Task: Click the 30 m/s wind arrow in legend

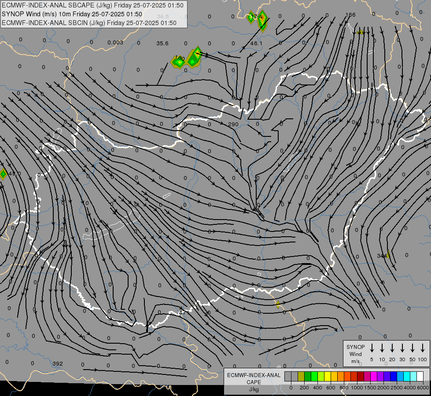Action: pyautogui.click(x=402, y=348)
